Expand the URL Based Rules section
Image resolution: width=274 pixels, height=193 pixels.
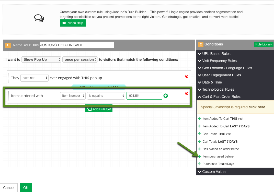[216, 54]
